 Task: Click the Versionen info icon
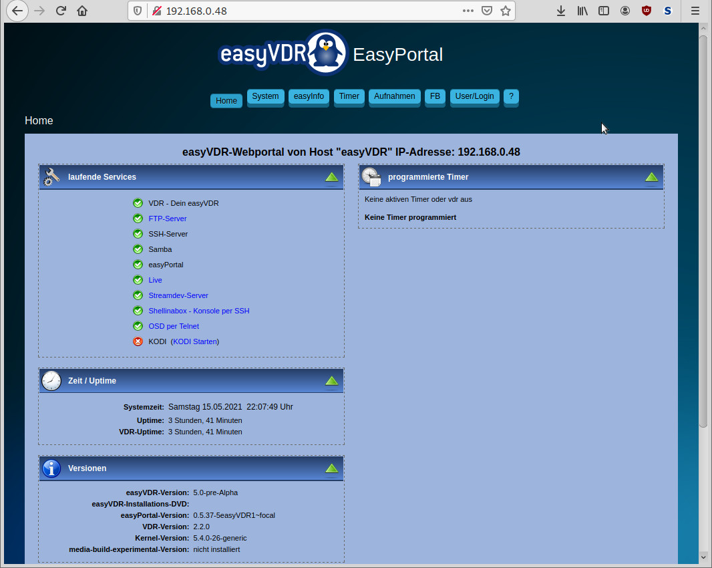click(51, 468)
